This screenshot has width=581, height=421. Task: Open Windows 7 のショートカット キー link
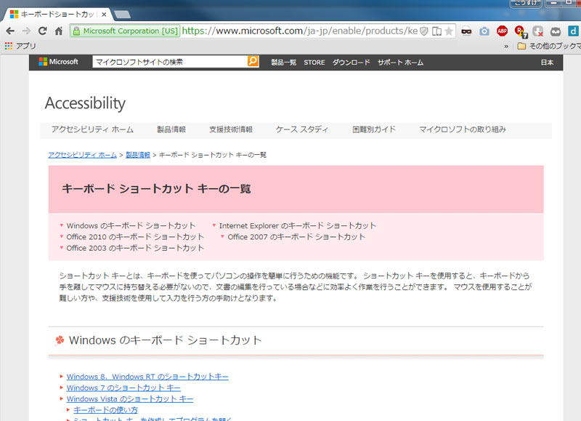pos(123,388)
